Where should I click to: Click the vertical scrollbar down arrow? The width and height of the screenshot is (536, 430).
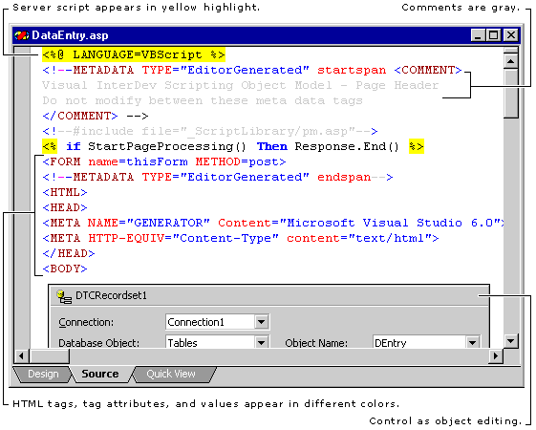coord(511,341)
